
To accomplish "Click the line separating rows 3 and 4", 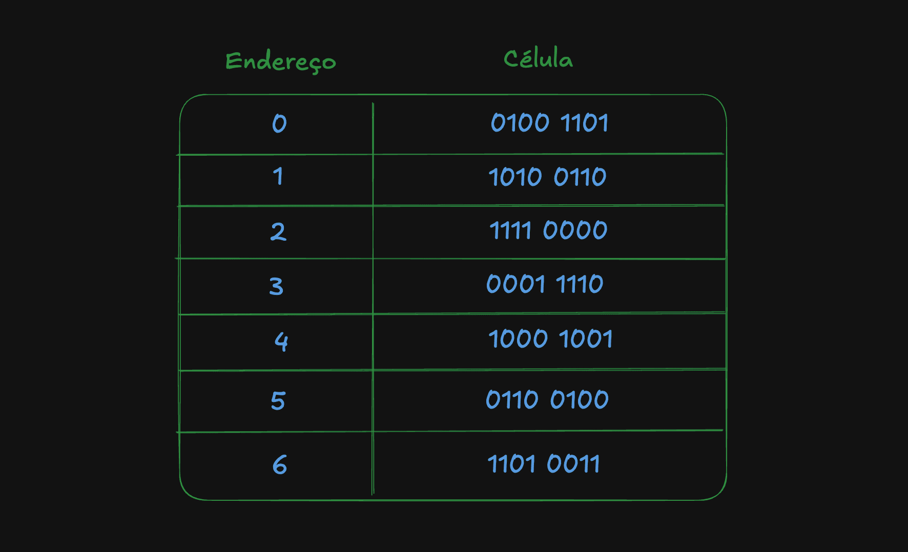I will 452,313.
